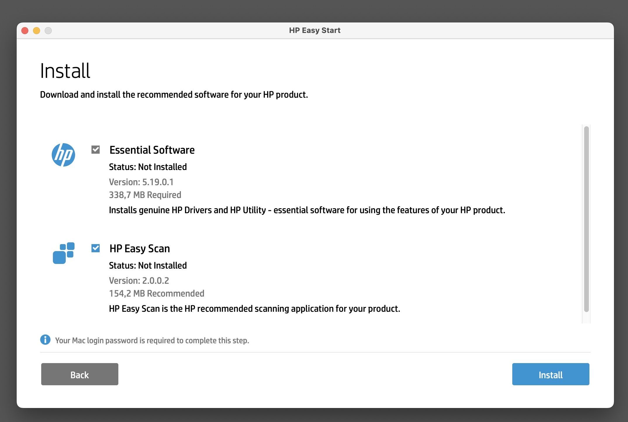Click the large 'Install' page heading
This screenshot has width=628, height=422.
point(65,71)
